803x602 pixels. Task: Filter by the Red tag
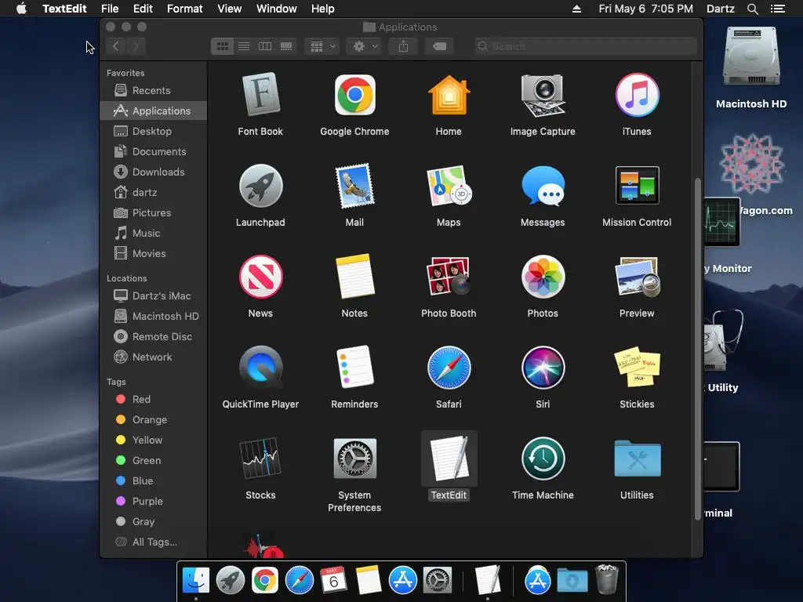pyautogui.click(x=154, y=399)
